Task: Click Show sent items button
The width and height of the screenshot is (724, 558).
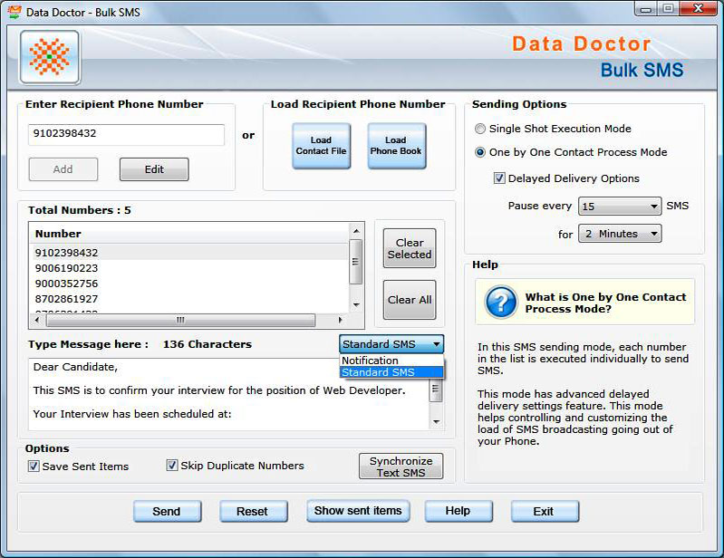Action: tap(358, 511)
